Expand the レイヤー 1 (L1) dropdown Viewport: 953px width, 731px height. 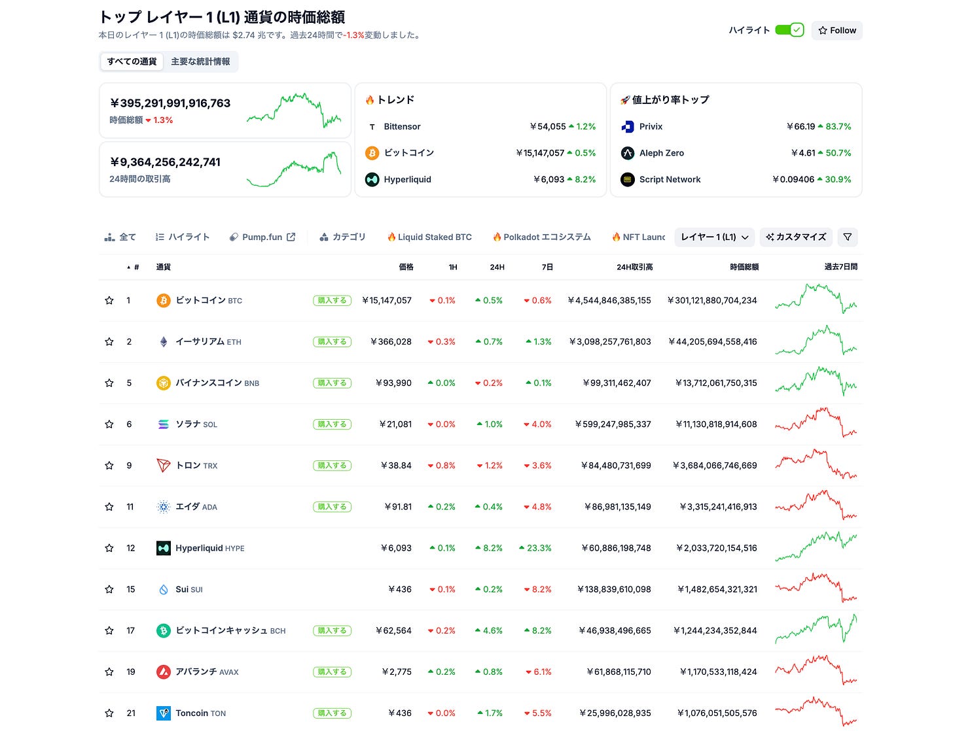pos(715,237)
